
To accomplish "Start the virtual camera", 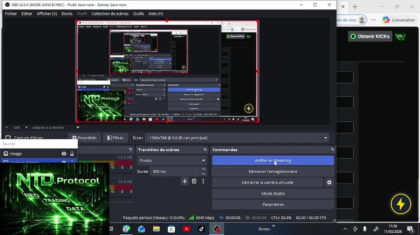I will [267, 182].
